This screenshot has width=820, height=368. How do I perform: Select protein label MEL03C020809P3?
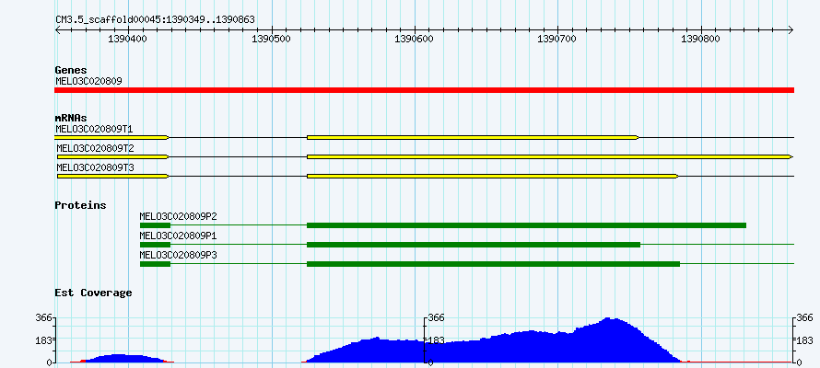179,255
